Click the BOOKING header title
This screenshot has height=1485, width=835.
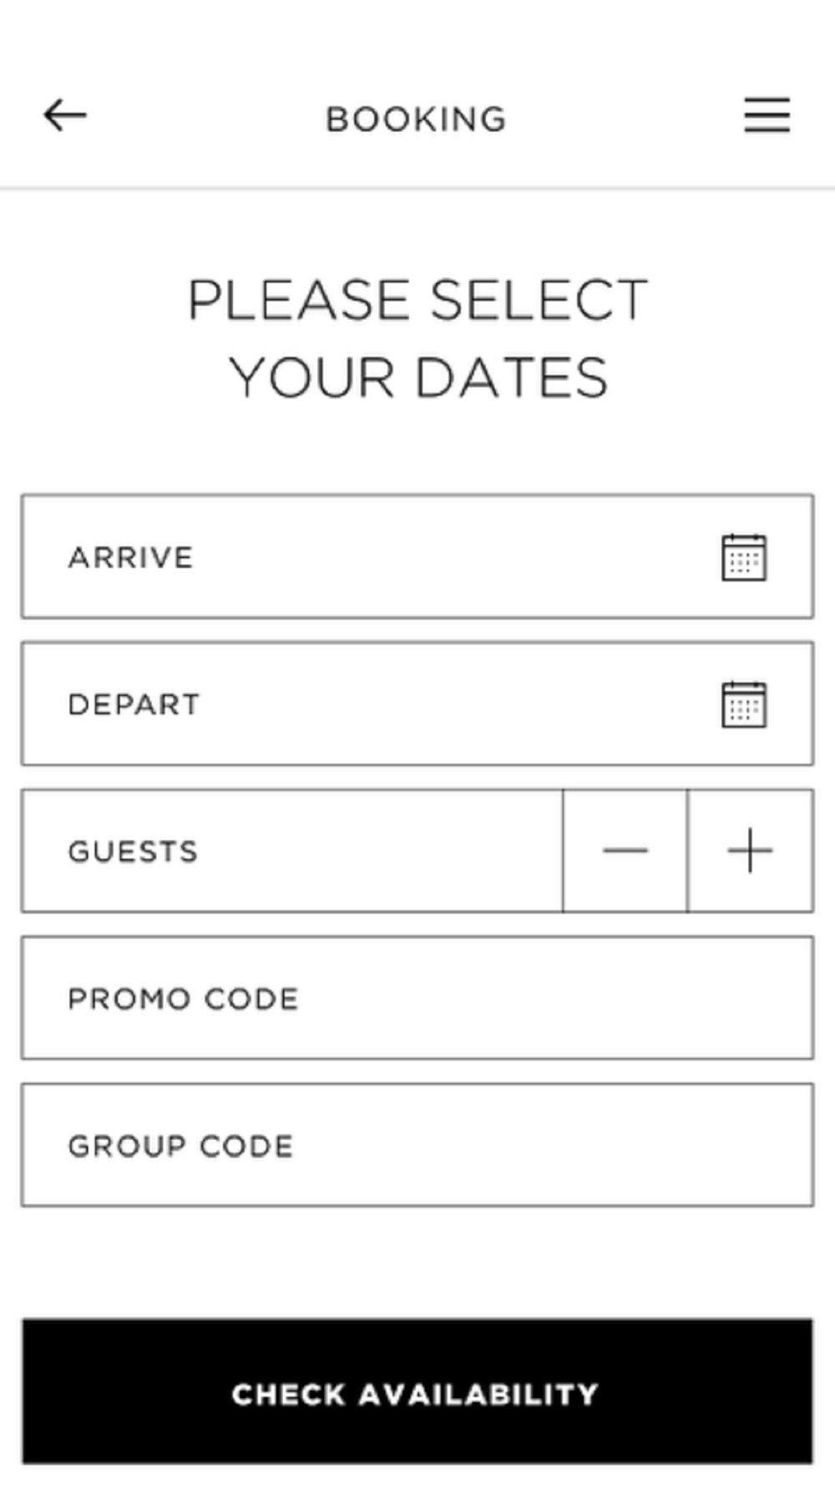pos(416,119)
